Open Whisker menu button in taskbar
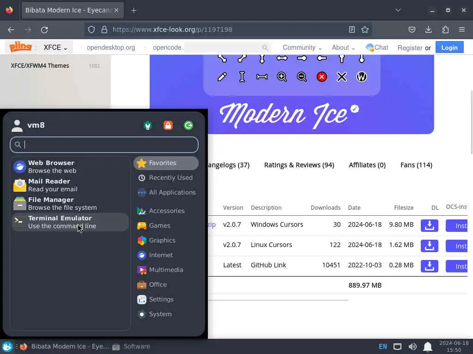Image resolution: width=473 pixels, height=354 pixels. click(x=7, y=347)
